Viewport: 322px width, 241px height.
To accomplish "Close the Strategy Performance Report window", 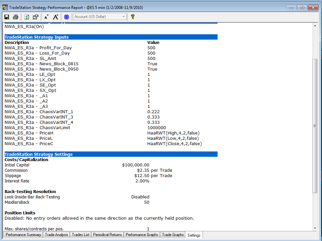I will pyautogui.click(x=313, y=8).
